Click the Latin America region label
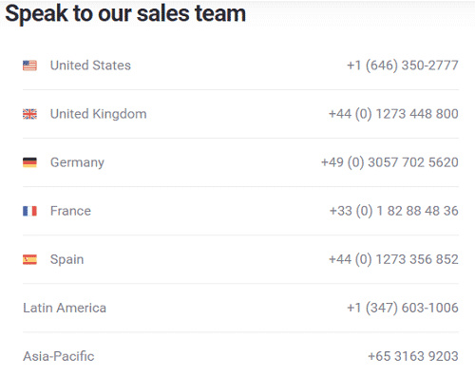475x376 pixels. click(x=65, y=308)
